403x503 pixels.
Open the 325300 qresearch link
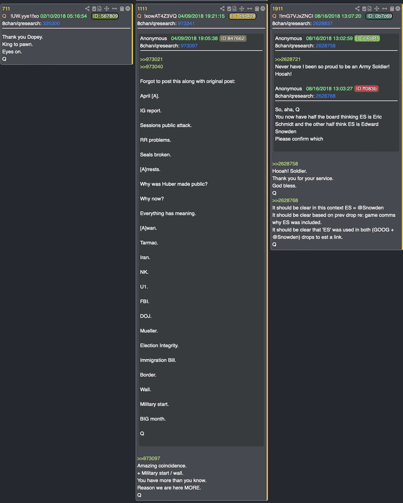[x=51, y=23]
